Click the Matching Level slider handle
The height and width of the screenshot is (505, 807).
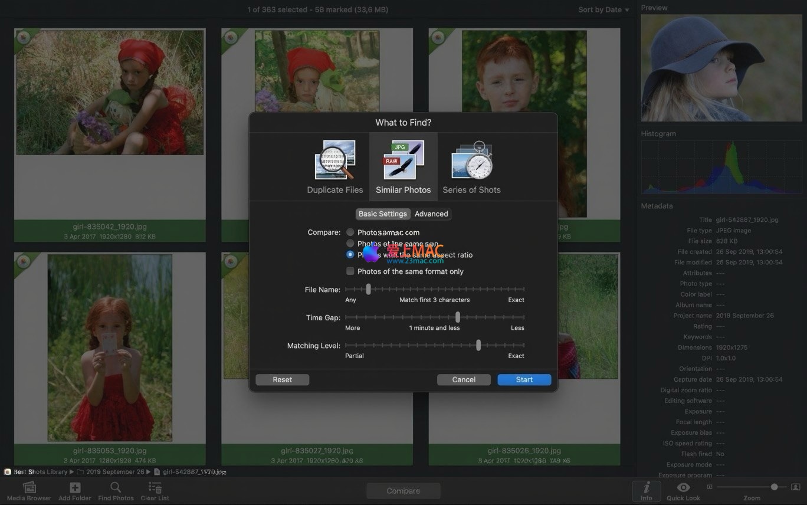[x=478, y=345]
